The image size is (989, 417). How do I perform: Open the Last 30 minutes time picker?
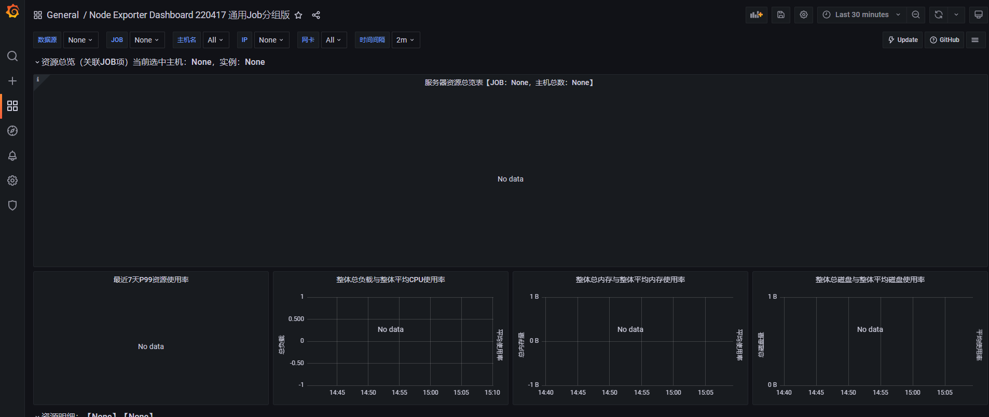[x=862, y=15]
